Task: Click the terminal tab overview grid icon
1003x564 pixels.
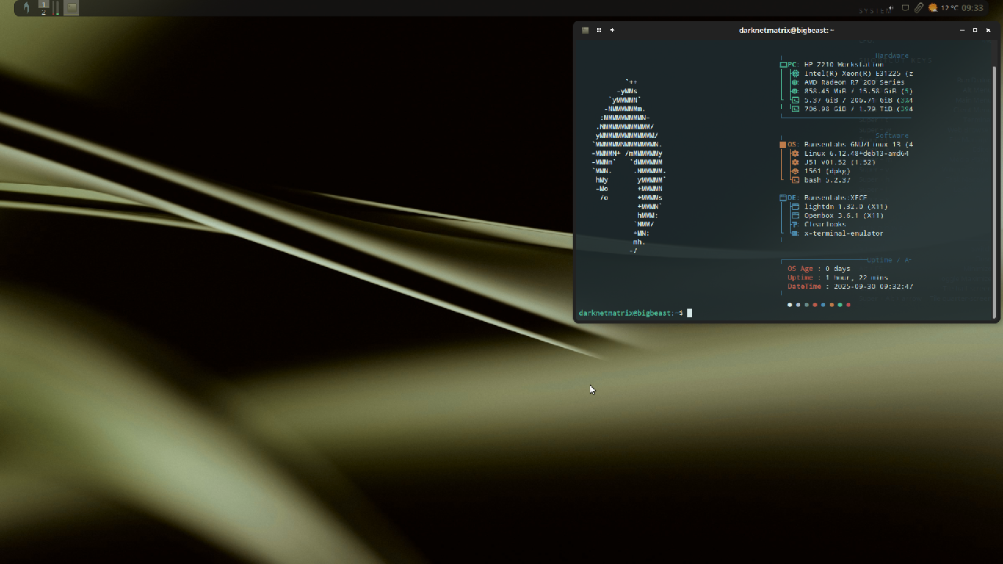Action: (x=599, y=31)
